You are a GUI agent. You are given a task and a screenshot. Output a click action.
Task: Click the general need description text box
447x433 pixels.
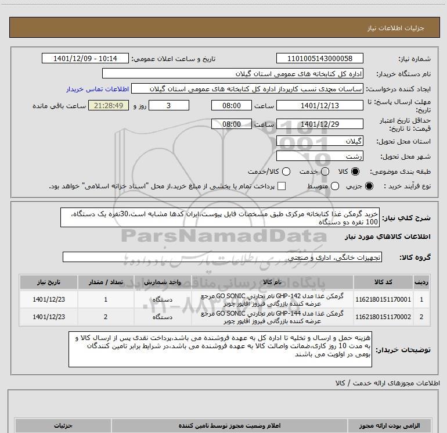tap(220, 218)
